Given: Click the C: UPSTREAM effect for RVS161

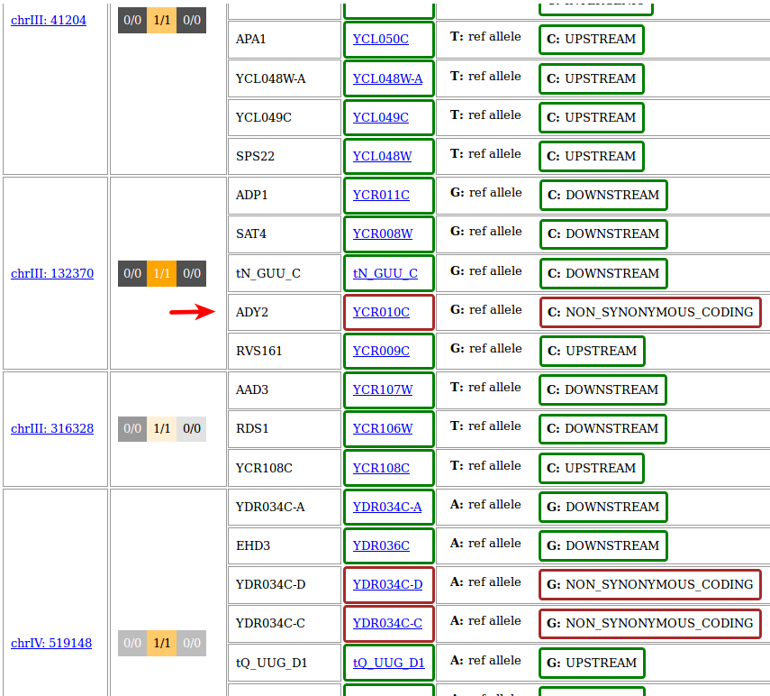Looking at the screenshot, I should (593, 351).
